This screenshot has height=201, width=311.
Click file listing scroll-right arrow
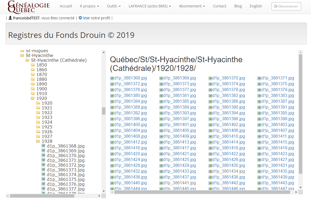296,192
